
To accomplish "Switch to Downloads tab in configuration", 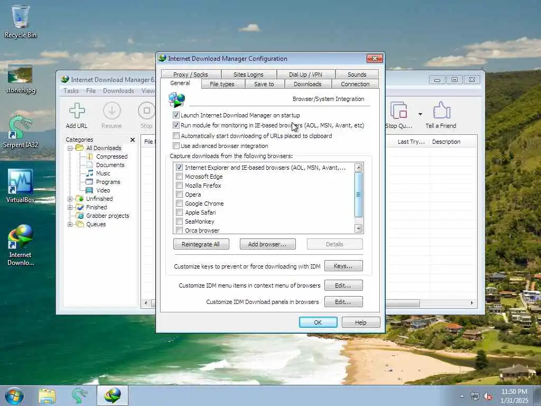I will tap(307, 84).
